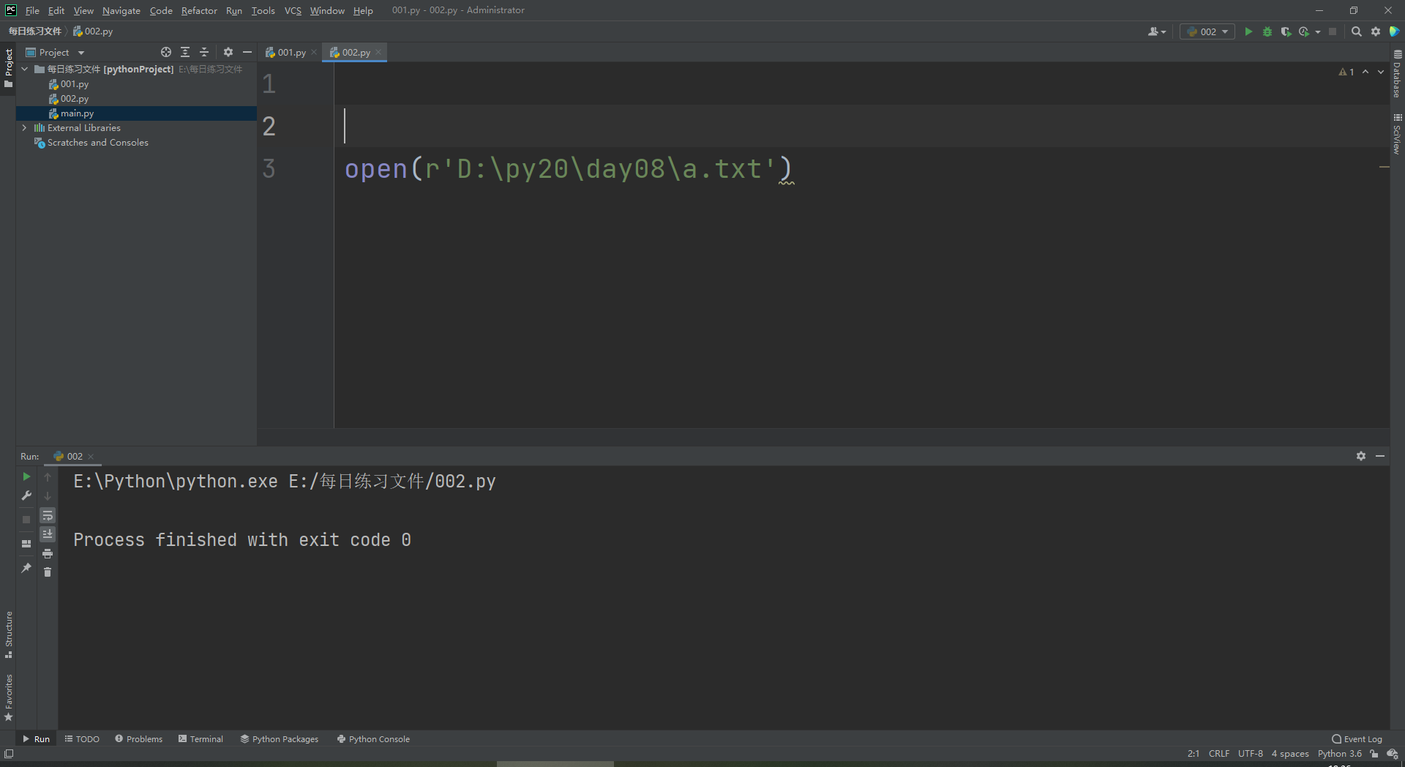Open the Python Packages tool window
The image size is (1405, 767).
point(280,739)
